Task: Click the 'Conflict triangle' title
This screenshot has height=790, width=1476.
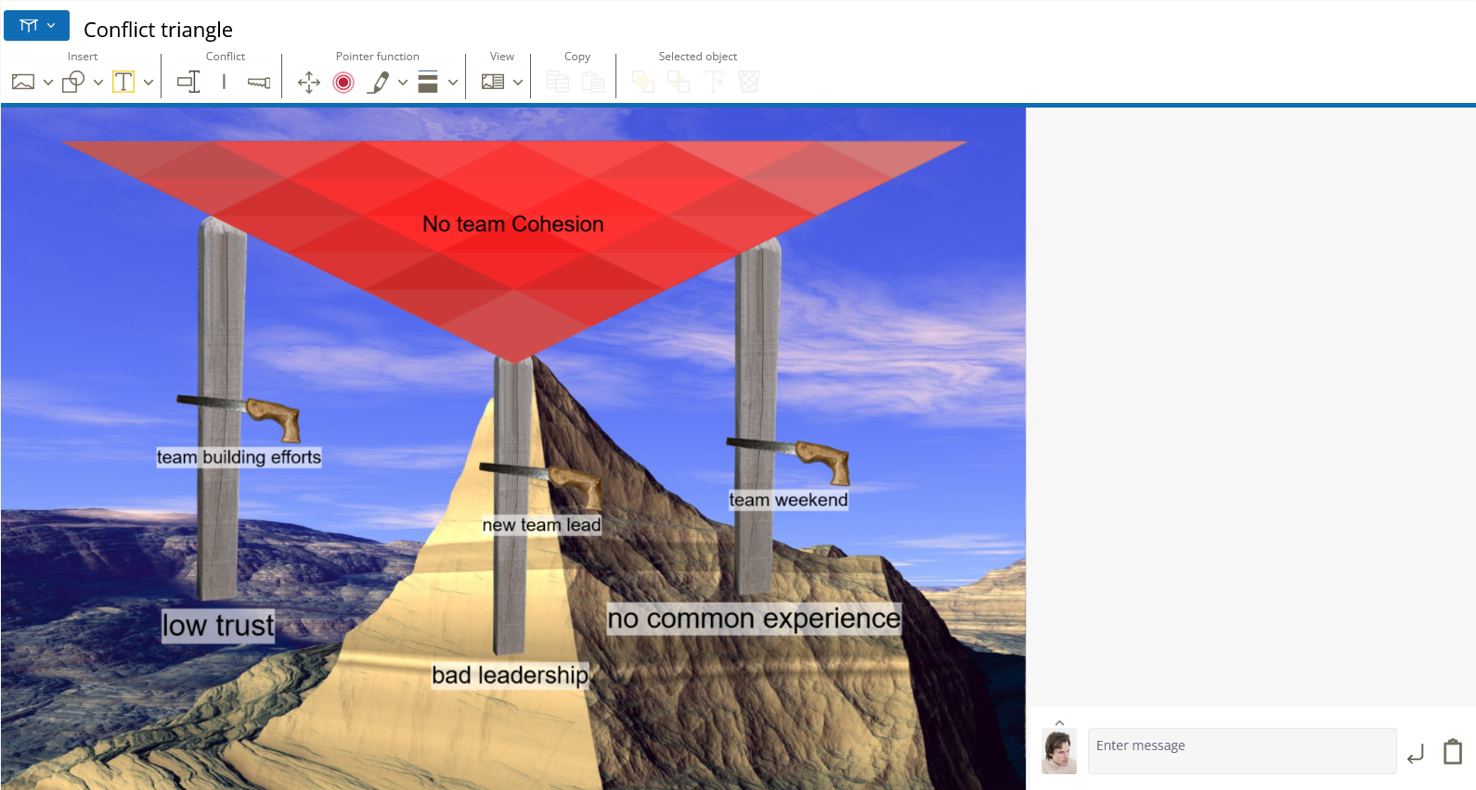Action: pyautogui.click(x=158, y=30)
